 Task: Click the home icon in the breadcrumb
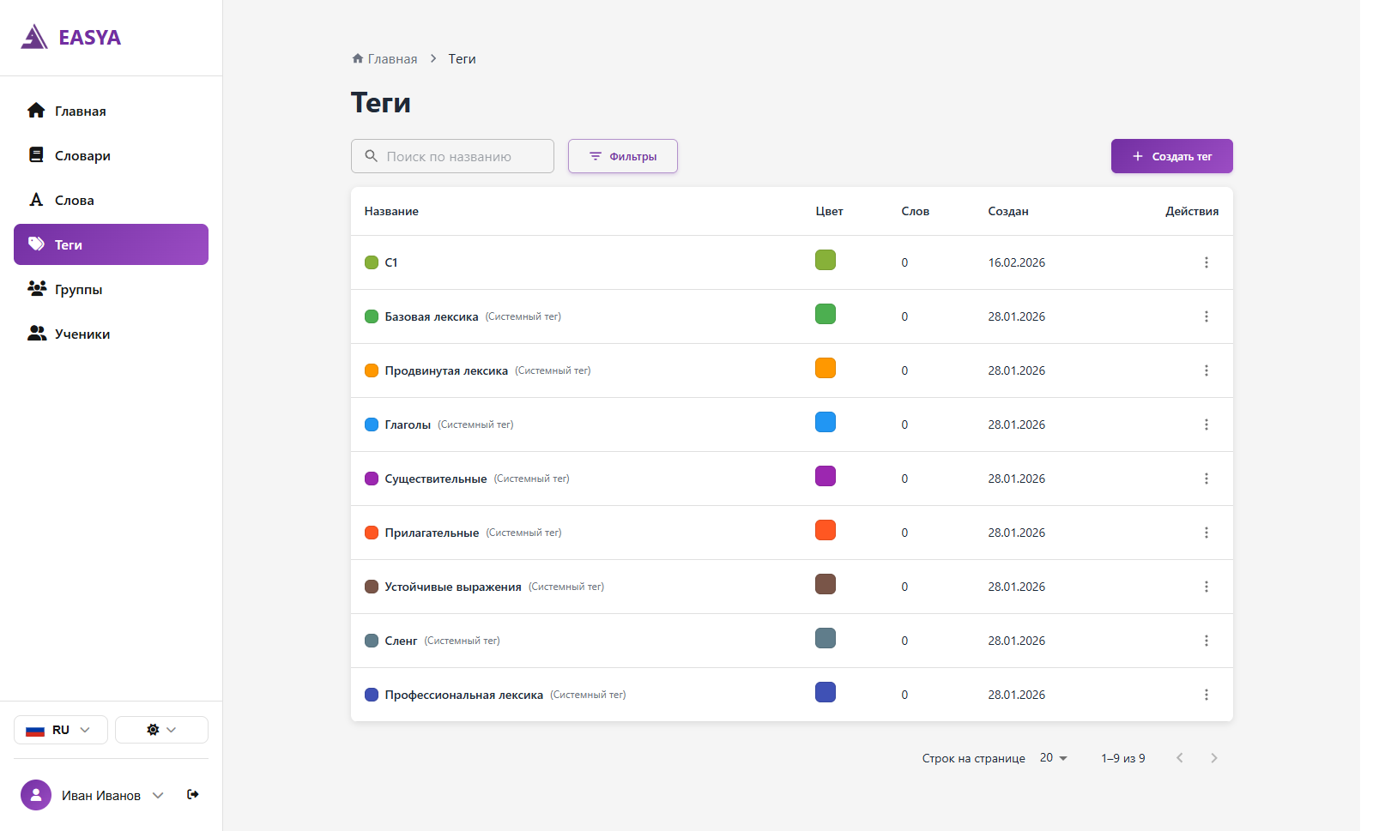coord(358,58)
